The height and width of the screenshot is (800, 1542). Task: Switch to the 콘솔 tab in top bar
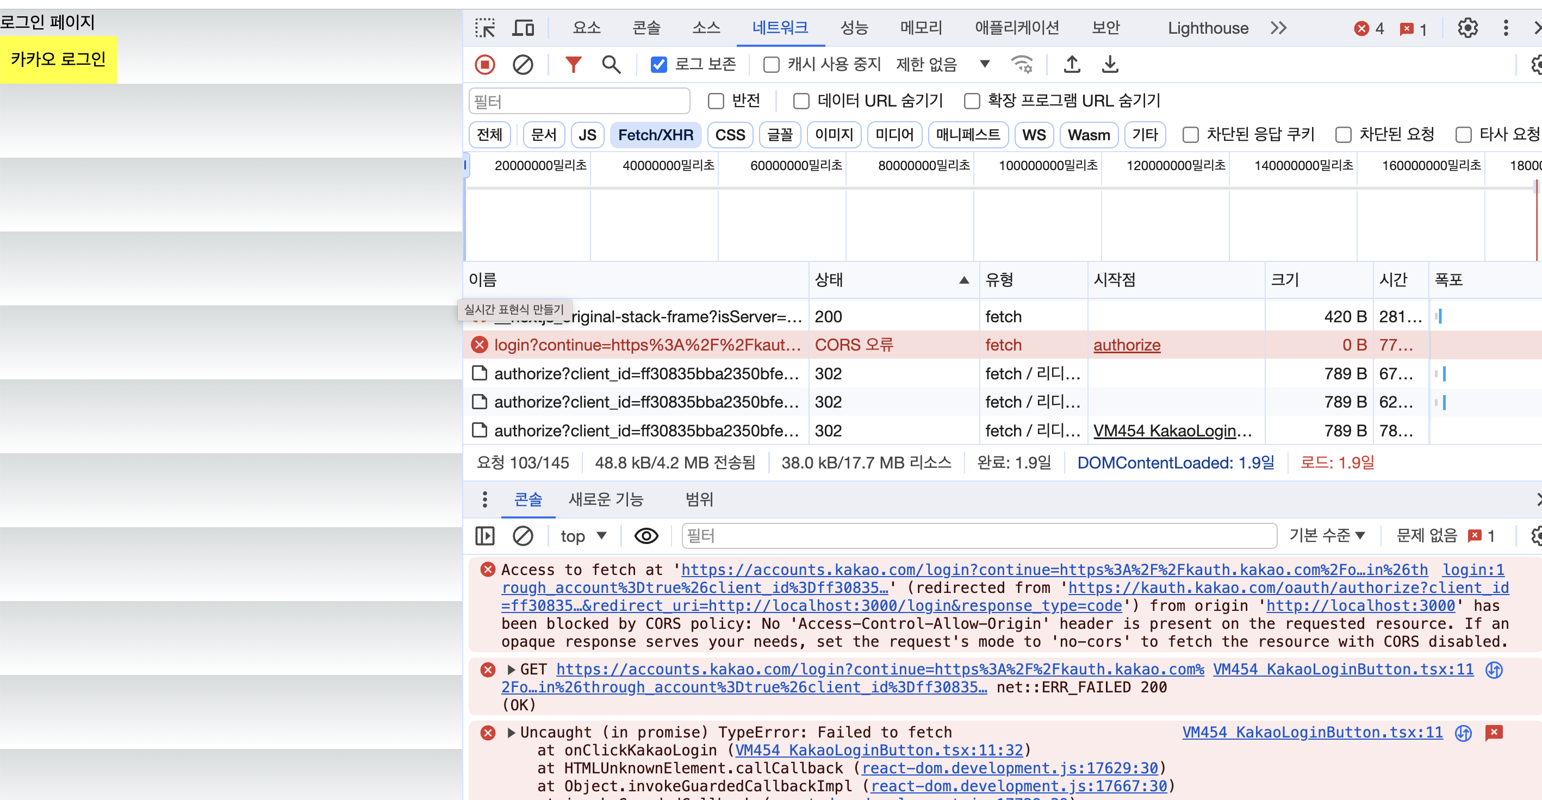[x=646, y=28]
